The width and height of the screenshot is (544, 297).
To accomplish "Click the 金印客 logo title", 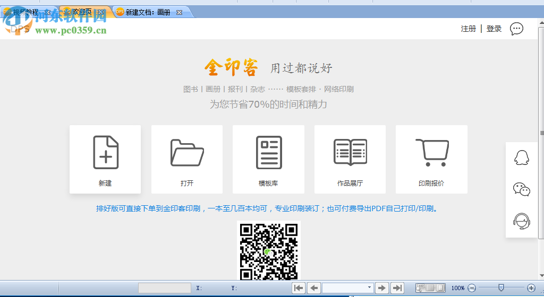I will tap(232, 67).
